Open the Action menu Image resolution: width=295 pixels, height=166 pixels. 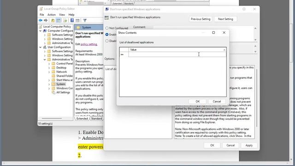tap(51, 14)
